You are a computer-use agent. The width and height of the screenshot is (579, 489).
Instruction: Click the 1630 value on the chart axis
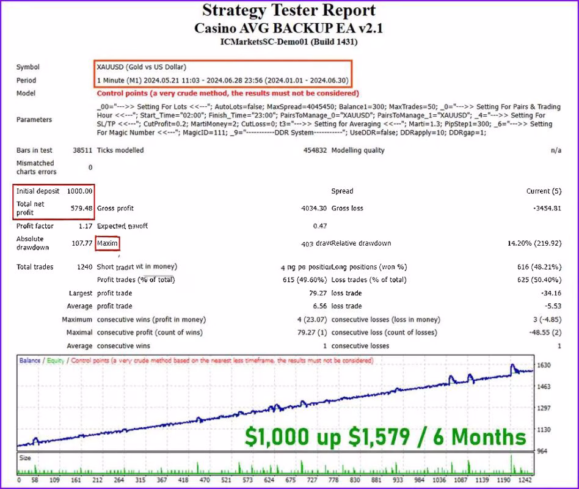pos(544,365)
